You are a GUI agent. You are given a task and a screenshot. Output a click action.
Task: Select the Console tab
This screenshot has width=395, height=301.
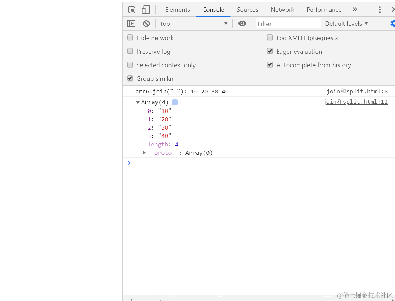(x=213, y=9)
